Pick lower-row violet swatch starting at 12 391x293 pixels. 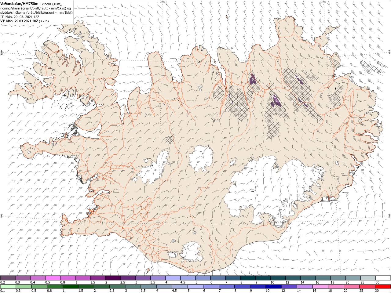(x=289, y=287)
